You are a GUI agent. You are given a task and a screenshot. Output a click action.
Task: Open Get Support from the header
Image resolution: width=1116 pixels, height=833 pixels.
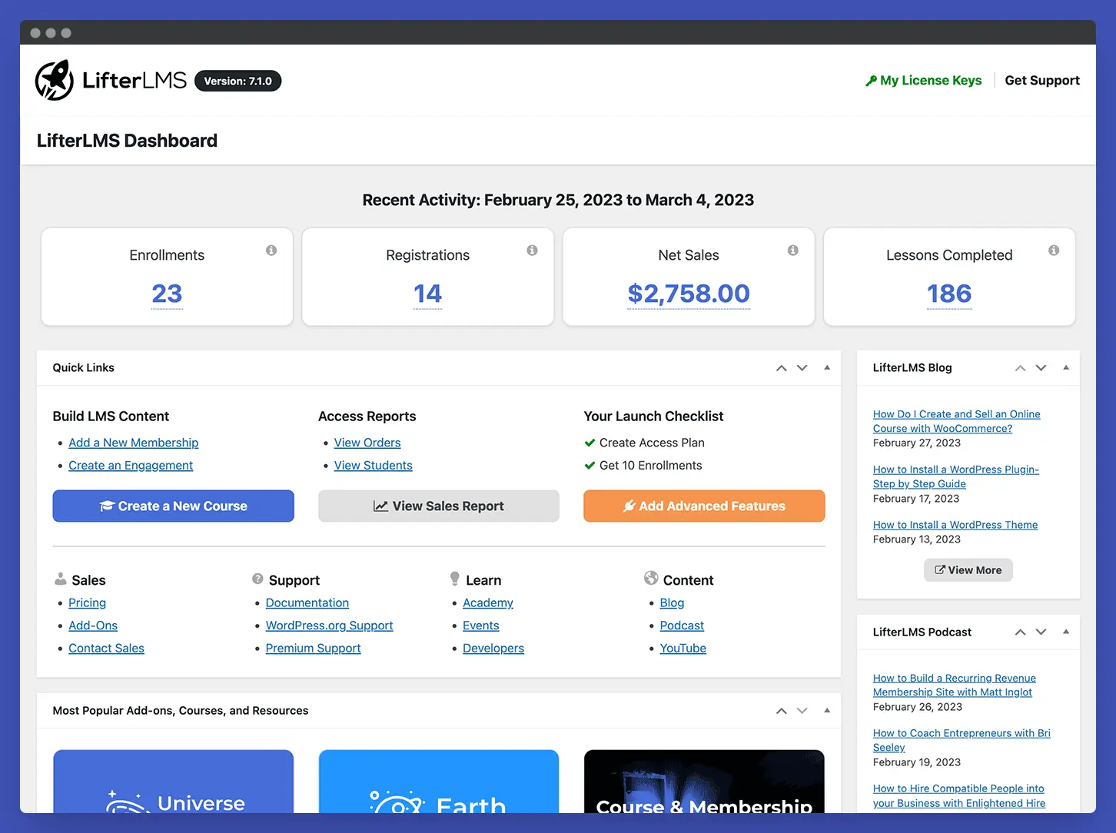[x=1042, y=80]
